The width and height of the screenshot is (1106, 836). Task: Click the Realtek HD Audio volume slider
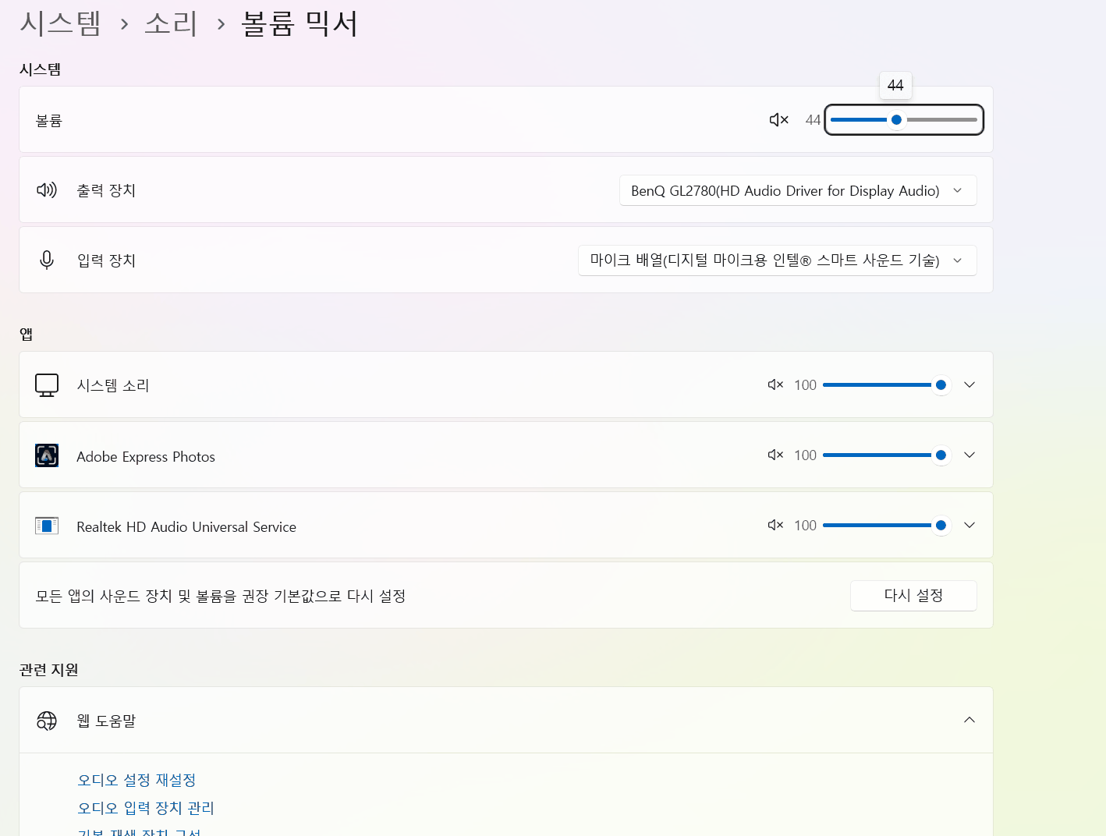point(886,525)
